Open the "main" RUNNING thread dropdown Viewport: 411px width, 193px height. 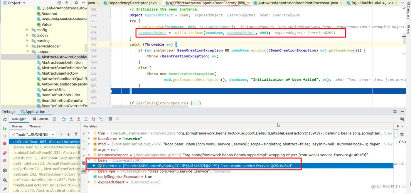(33, 134)
